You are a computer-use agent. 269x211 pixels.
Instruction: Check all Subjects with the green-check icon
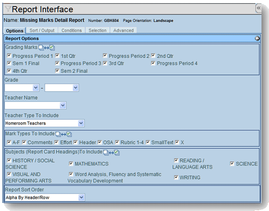point(117,152)
